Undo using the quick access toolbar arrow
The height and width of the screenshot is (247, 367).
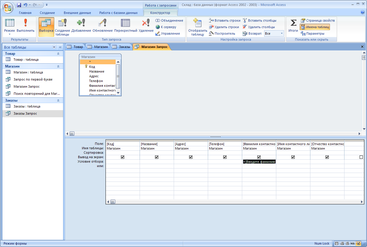point(25,5)
